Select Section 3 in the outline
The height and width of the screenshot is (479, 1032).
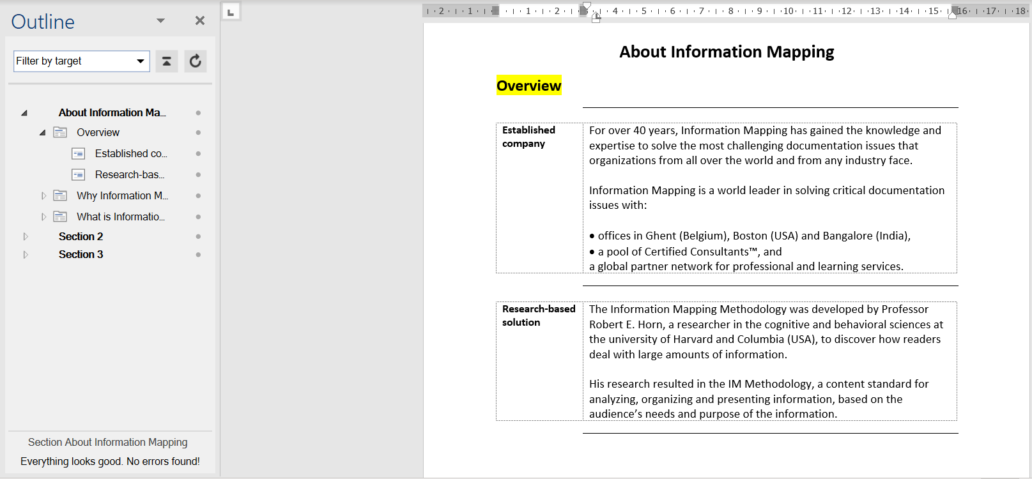[81, 255]
